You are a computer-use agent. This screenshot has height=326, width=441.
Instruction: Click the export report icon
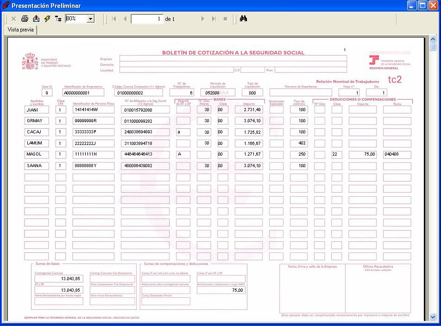coord(36,19)
